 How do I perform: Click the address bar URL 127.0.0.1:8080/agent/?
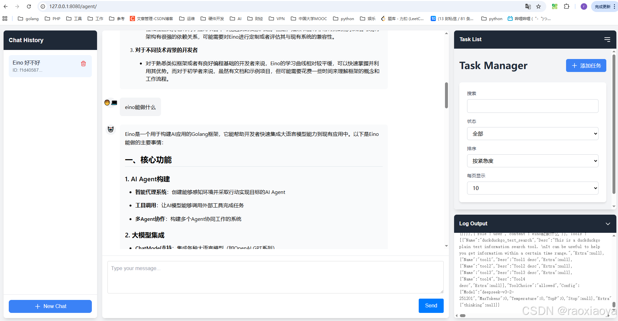click(x=73, y=6)
